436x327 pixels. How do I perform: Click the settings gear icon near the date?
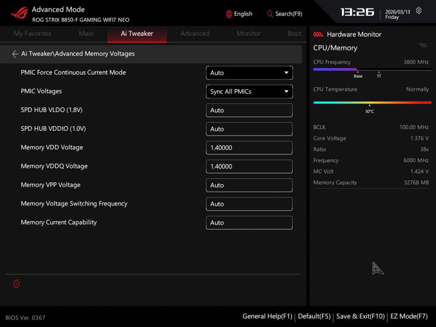click(x=419, y=11)
